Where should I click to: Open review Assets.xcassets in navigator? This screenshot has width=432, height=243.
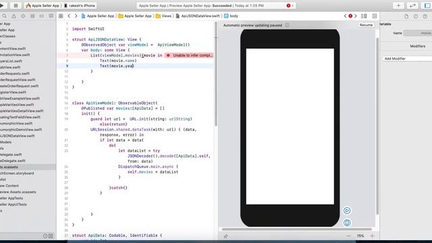click(x=18, y=192)
